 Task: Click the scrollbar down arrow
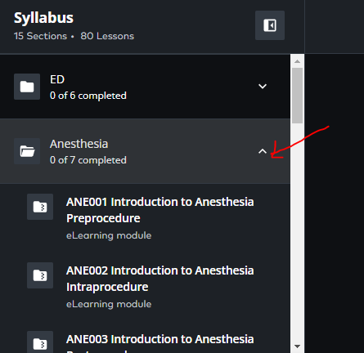point(297,346)
